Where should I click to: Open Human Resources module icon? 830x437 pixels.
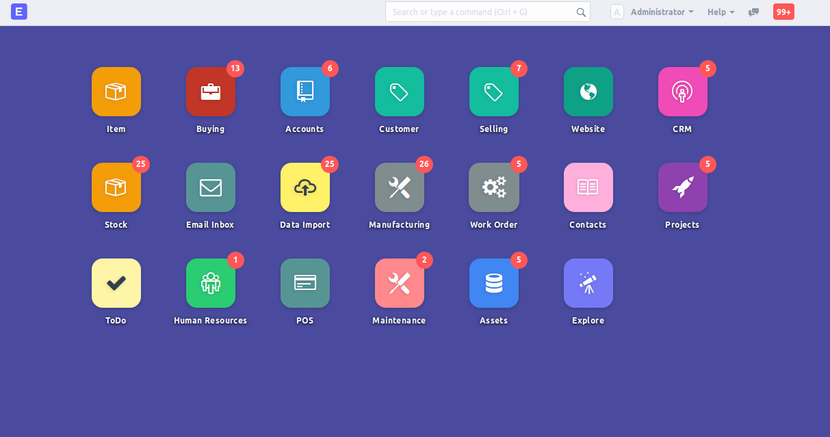coord(211,283)
